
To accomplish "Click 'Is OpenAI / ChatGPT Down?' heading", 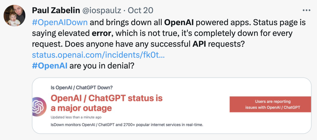I will click(x=82, y=88).
